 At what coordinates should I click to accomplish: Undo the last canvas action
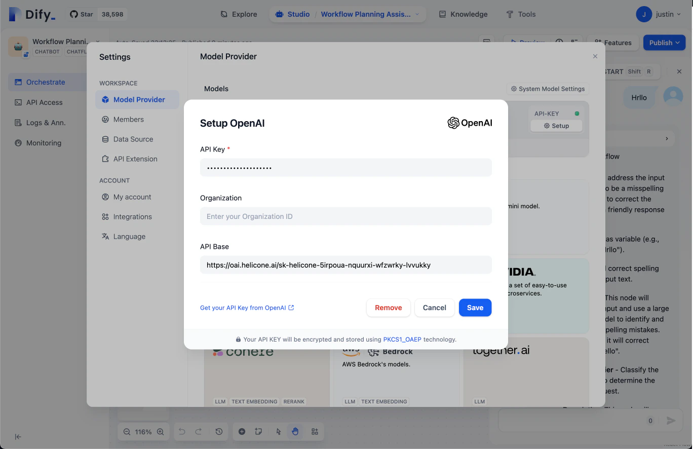pyautogui.click(x=182, y=431)
